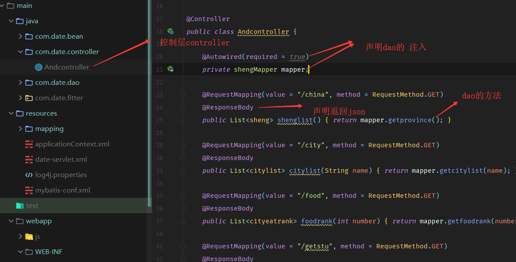Click the @Autowired annotation
Viewport: 516px width, 262px height.
[x=222, y=57]
